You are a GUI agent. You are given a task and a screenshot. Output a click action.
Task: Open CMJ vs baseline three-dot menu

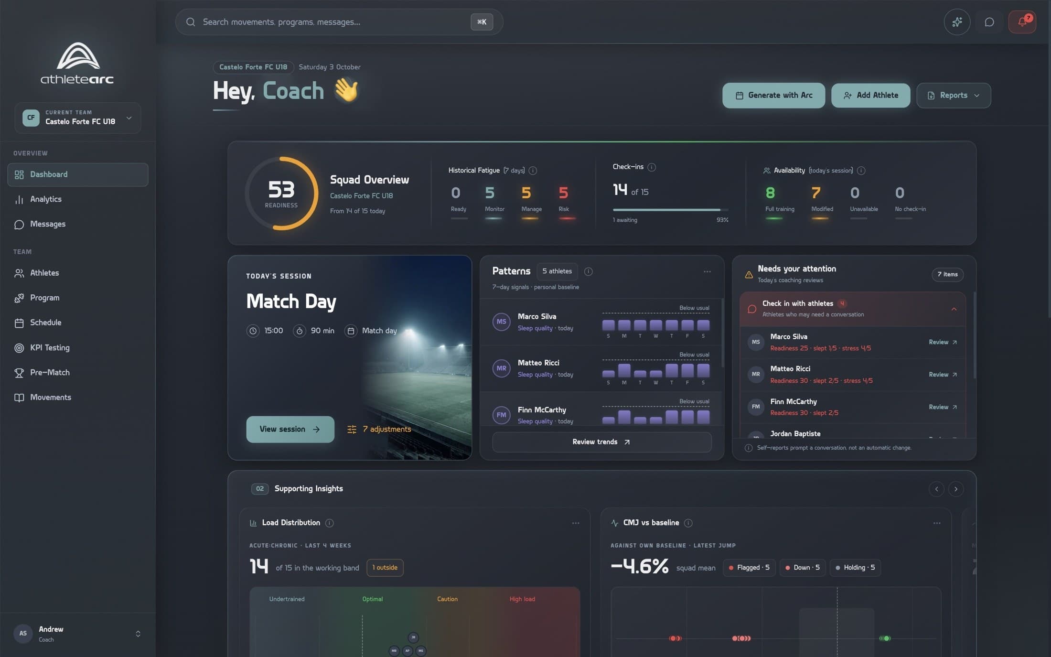[937, 523]
